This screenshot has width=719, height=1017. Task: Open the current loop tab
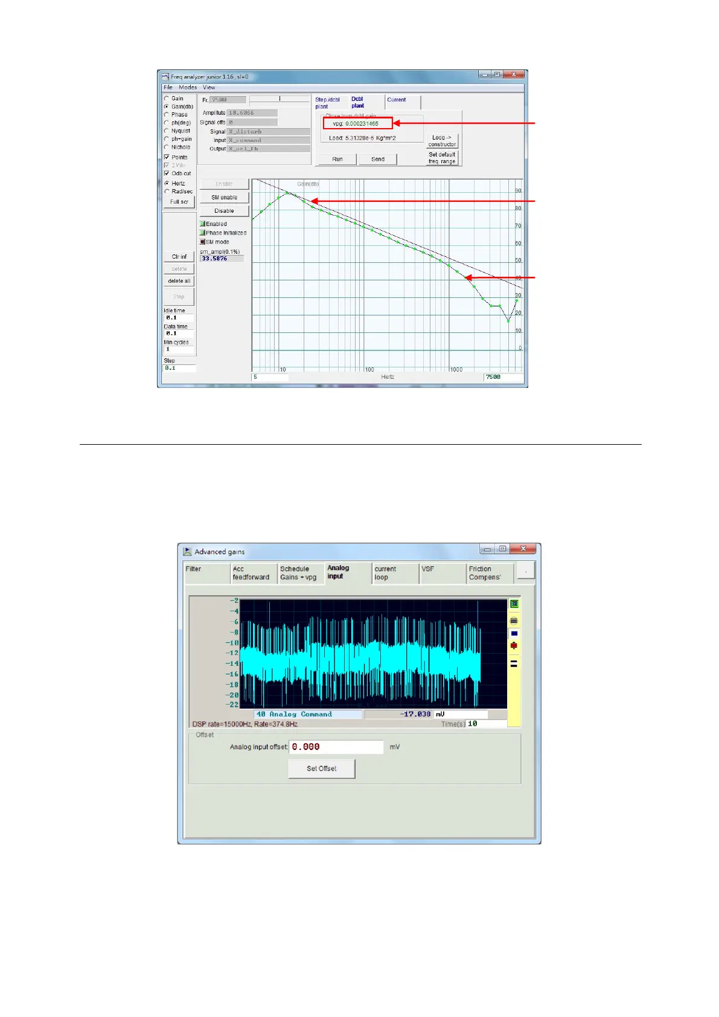[395, 573]
